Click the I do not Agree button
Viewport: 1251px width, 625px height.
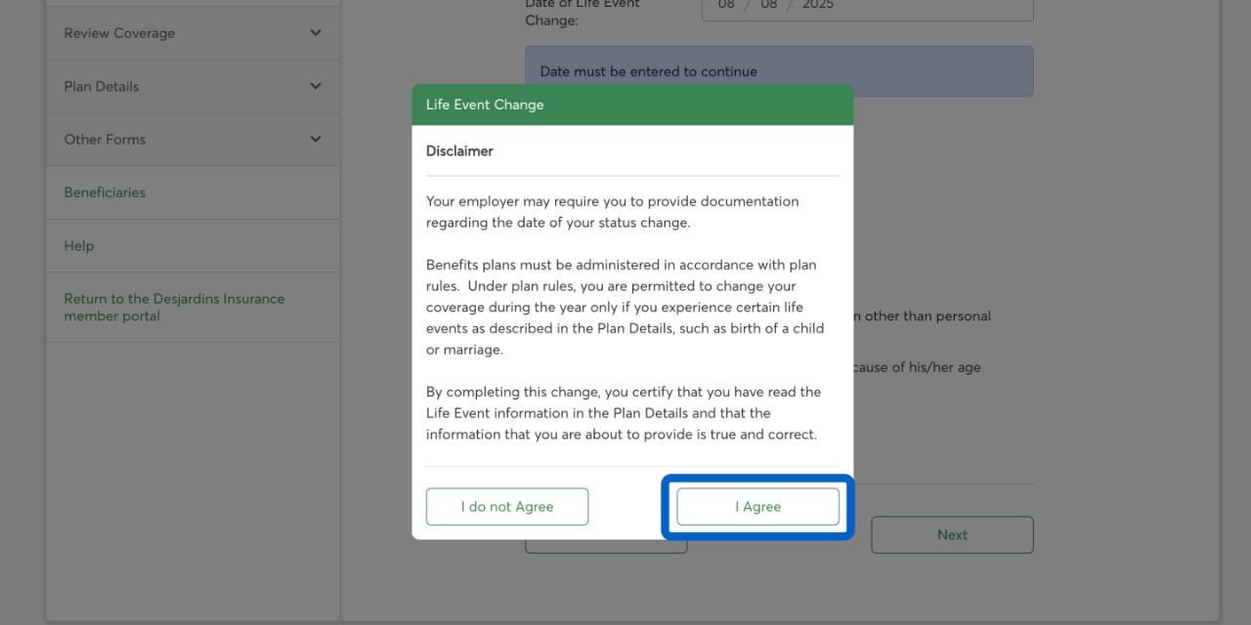507,507
